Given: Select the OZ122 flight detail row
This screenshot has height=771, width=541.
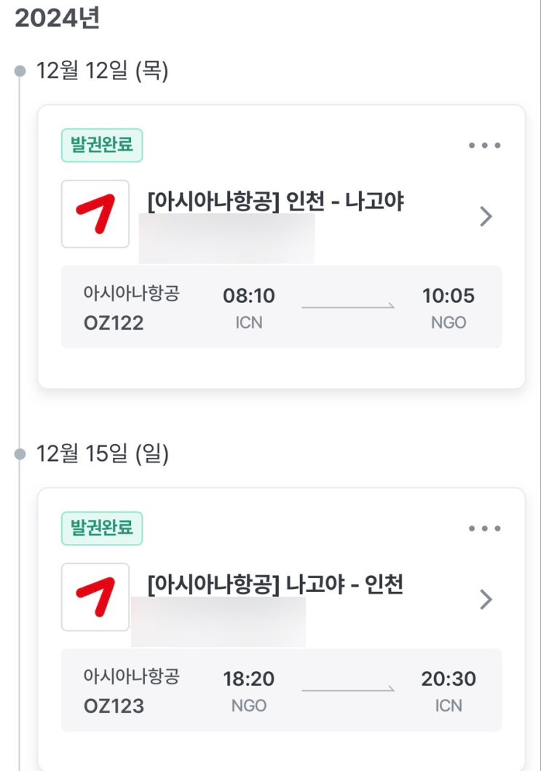Looking at the screenshot, I should click(281, 307).
